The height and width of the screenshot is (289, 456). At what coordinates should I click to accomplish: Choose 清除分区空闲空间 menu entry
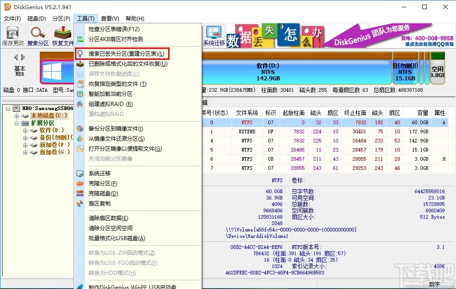111,228
